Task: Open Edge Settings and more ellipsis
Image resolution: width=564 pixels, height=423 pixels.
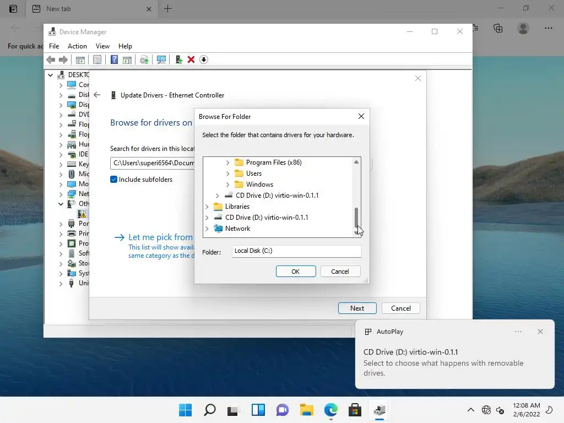Action: (548, 28)
